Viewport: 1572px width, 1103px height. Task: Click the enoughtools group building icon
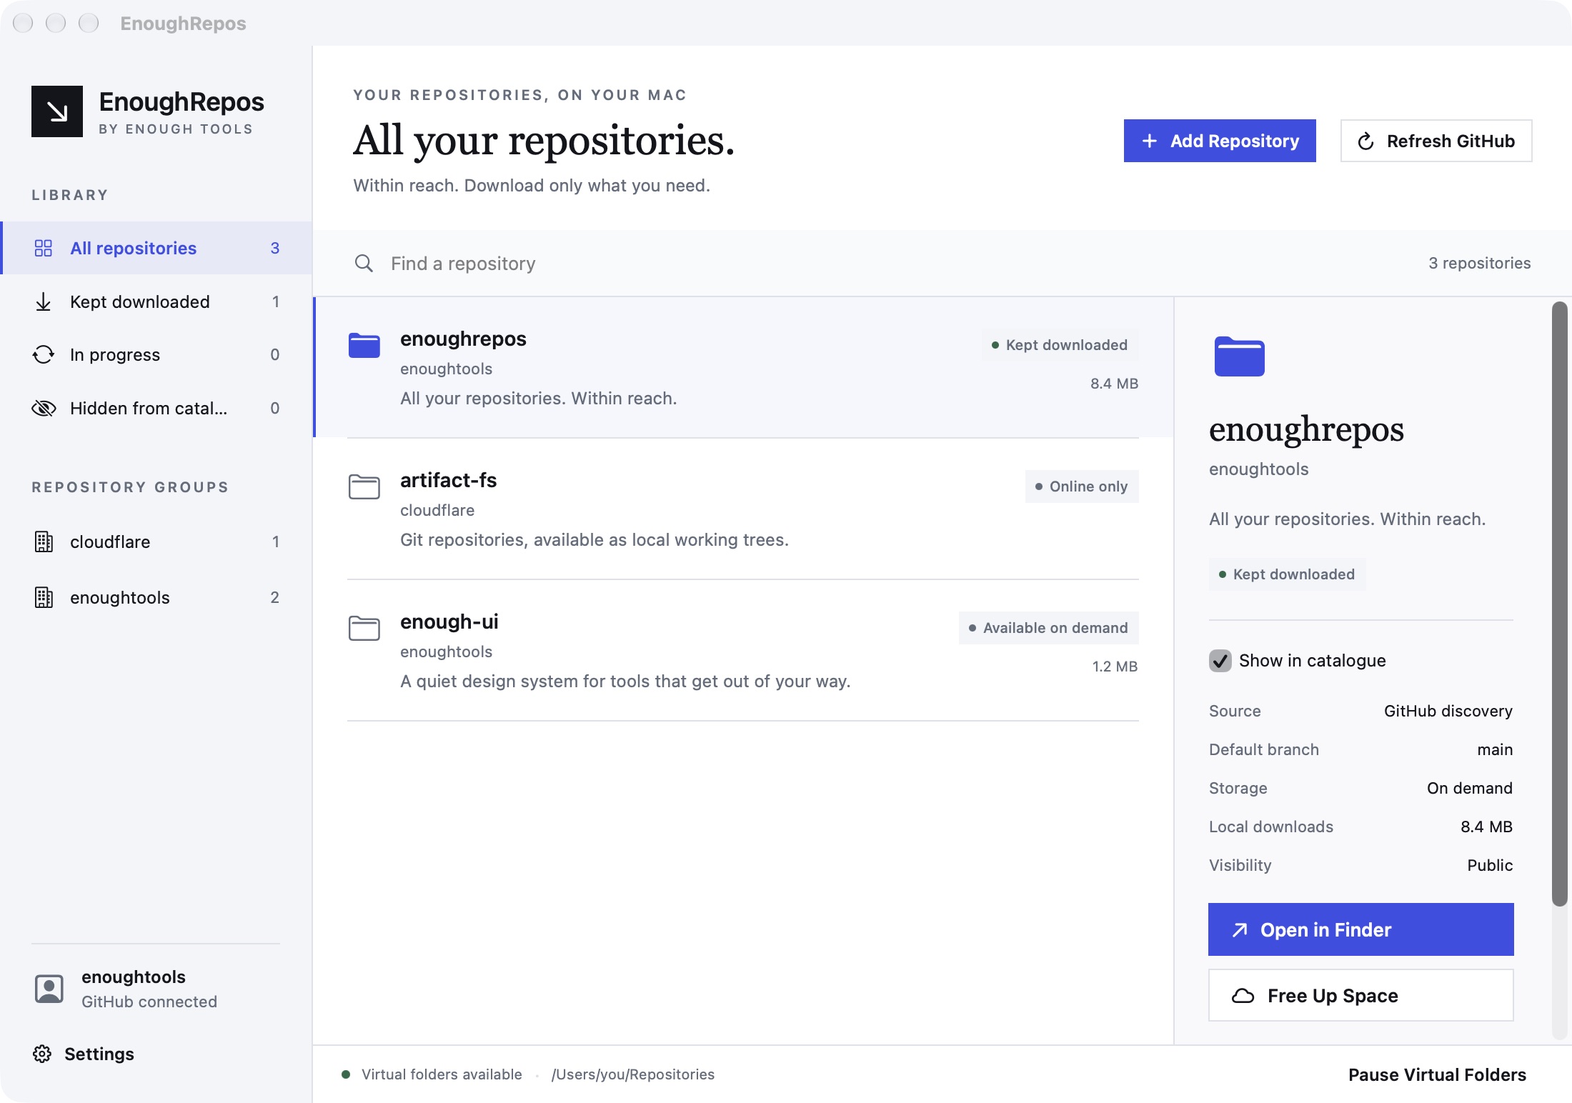pyautogui.click(x=44, y=597)
